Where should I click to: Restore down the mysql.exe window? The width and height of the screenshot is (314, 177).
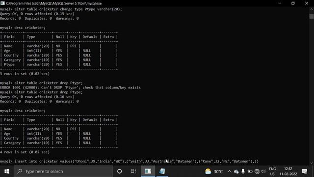[x=293, y=3]
